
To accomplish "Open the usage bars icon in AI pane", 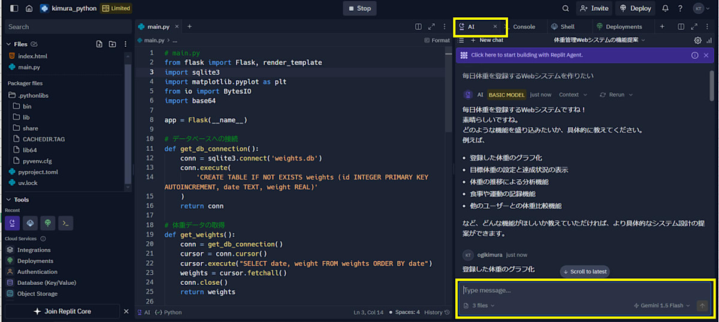I will (709, 40).
